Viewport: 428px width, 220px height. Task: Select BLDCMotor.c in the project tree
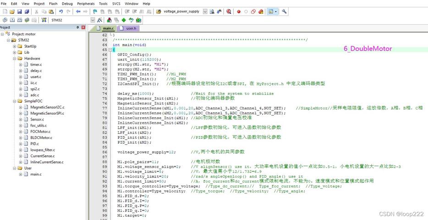click(41, 138)
